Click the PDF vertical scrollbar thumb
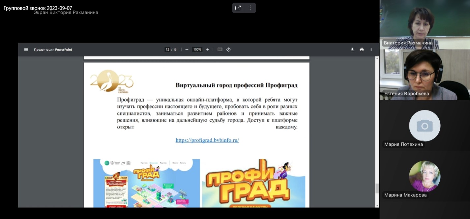 [x=377, y=188]
